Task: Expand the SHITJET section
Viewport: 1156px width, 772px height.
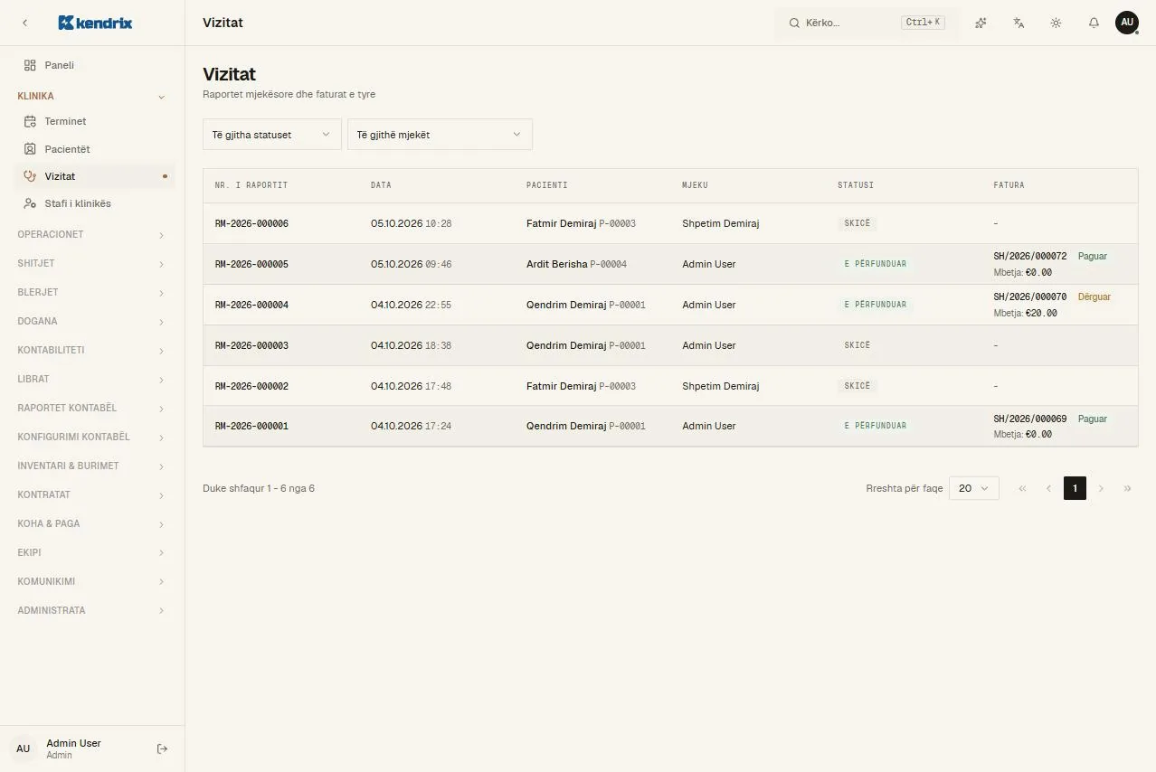Action: click(x=92, y=264)
